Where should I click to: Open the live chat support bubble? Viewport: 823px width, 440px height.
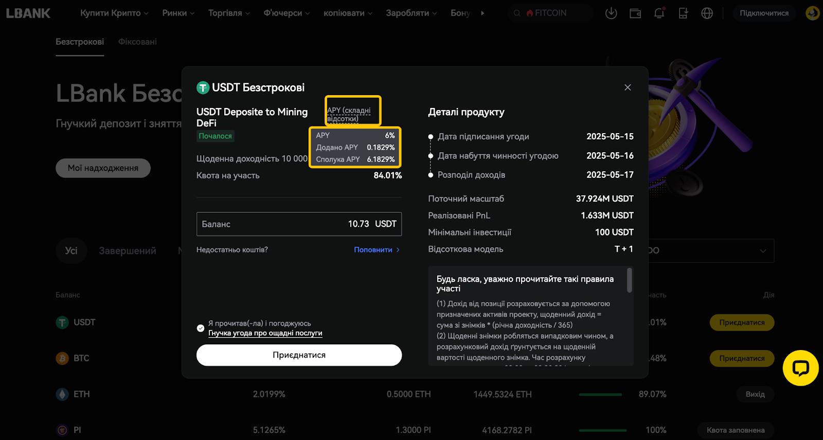800,368
